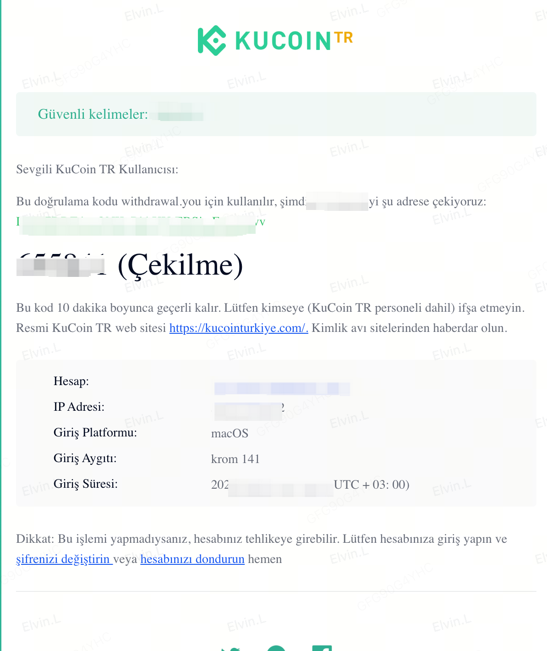Click the '(Çekilme)' heading text
The width and height of the screenshot is (547, 651).
(180, 265)
